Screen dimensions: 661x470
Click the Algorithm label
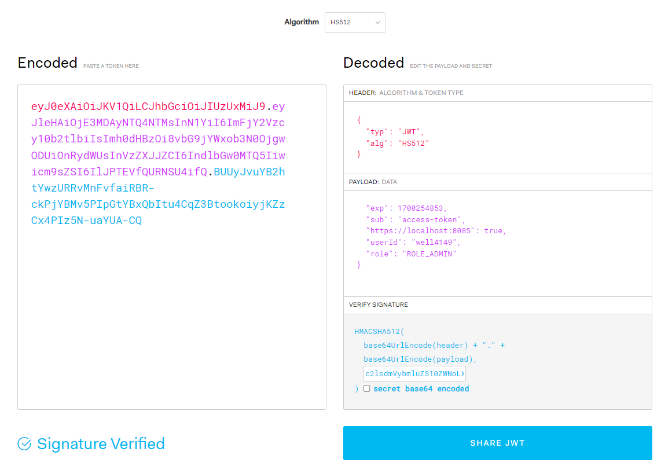pyautogui.click(x=302, y=22)
